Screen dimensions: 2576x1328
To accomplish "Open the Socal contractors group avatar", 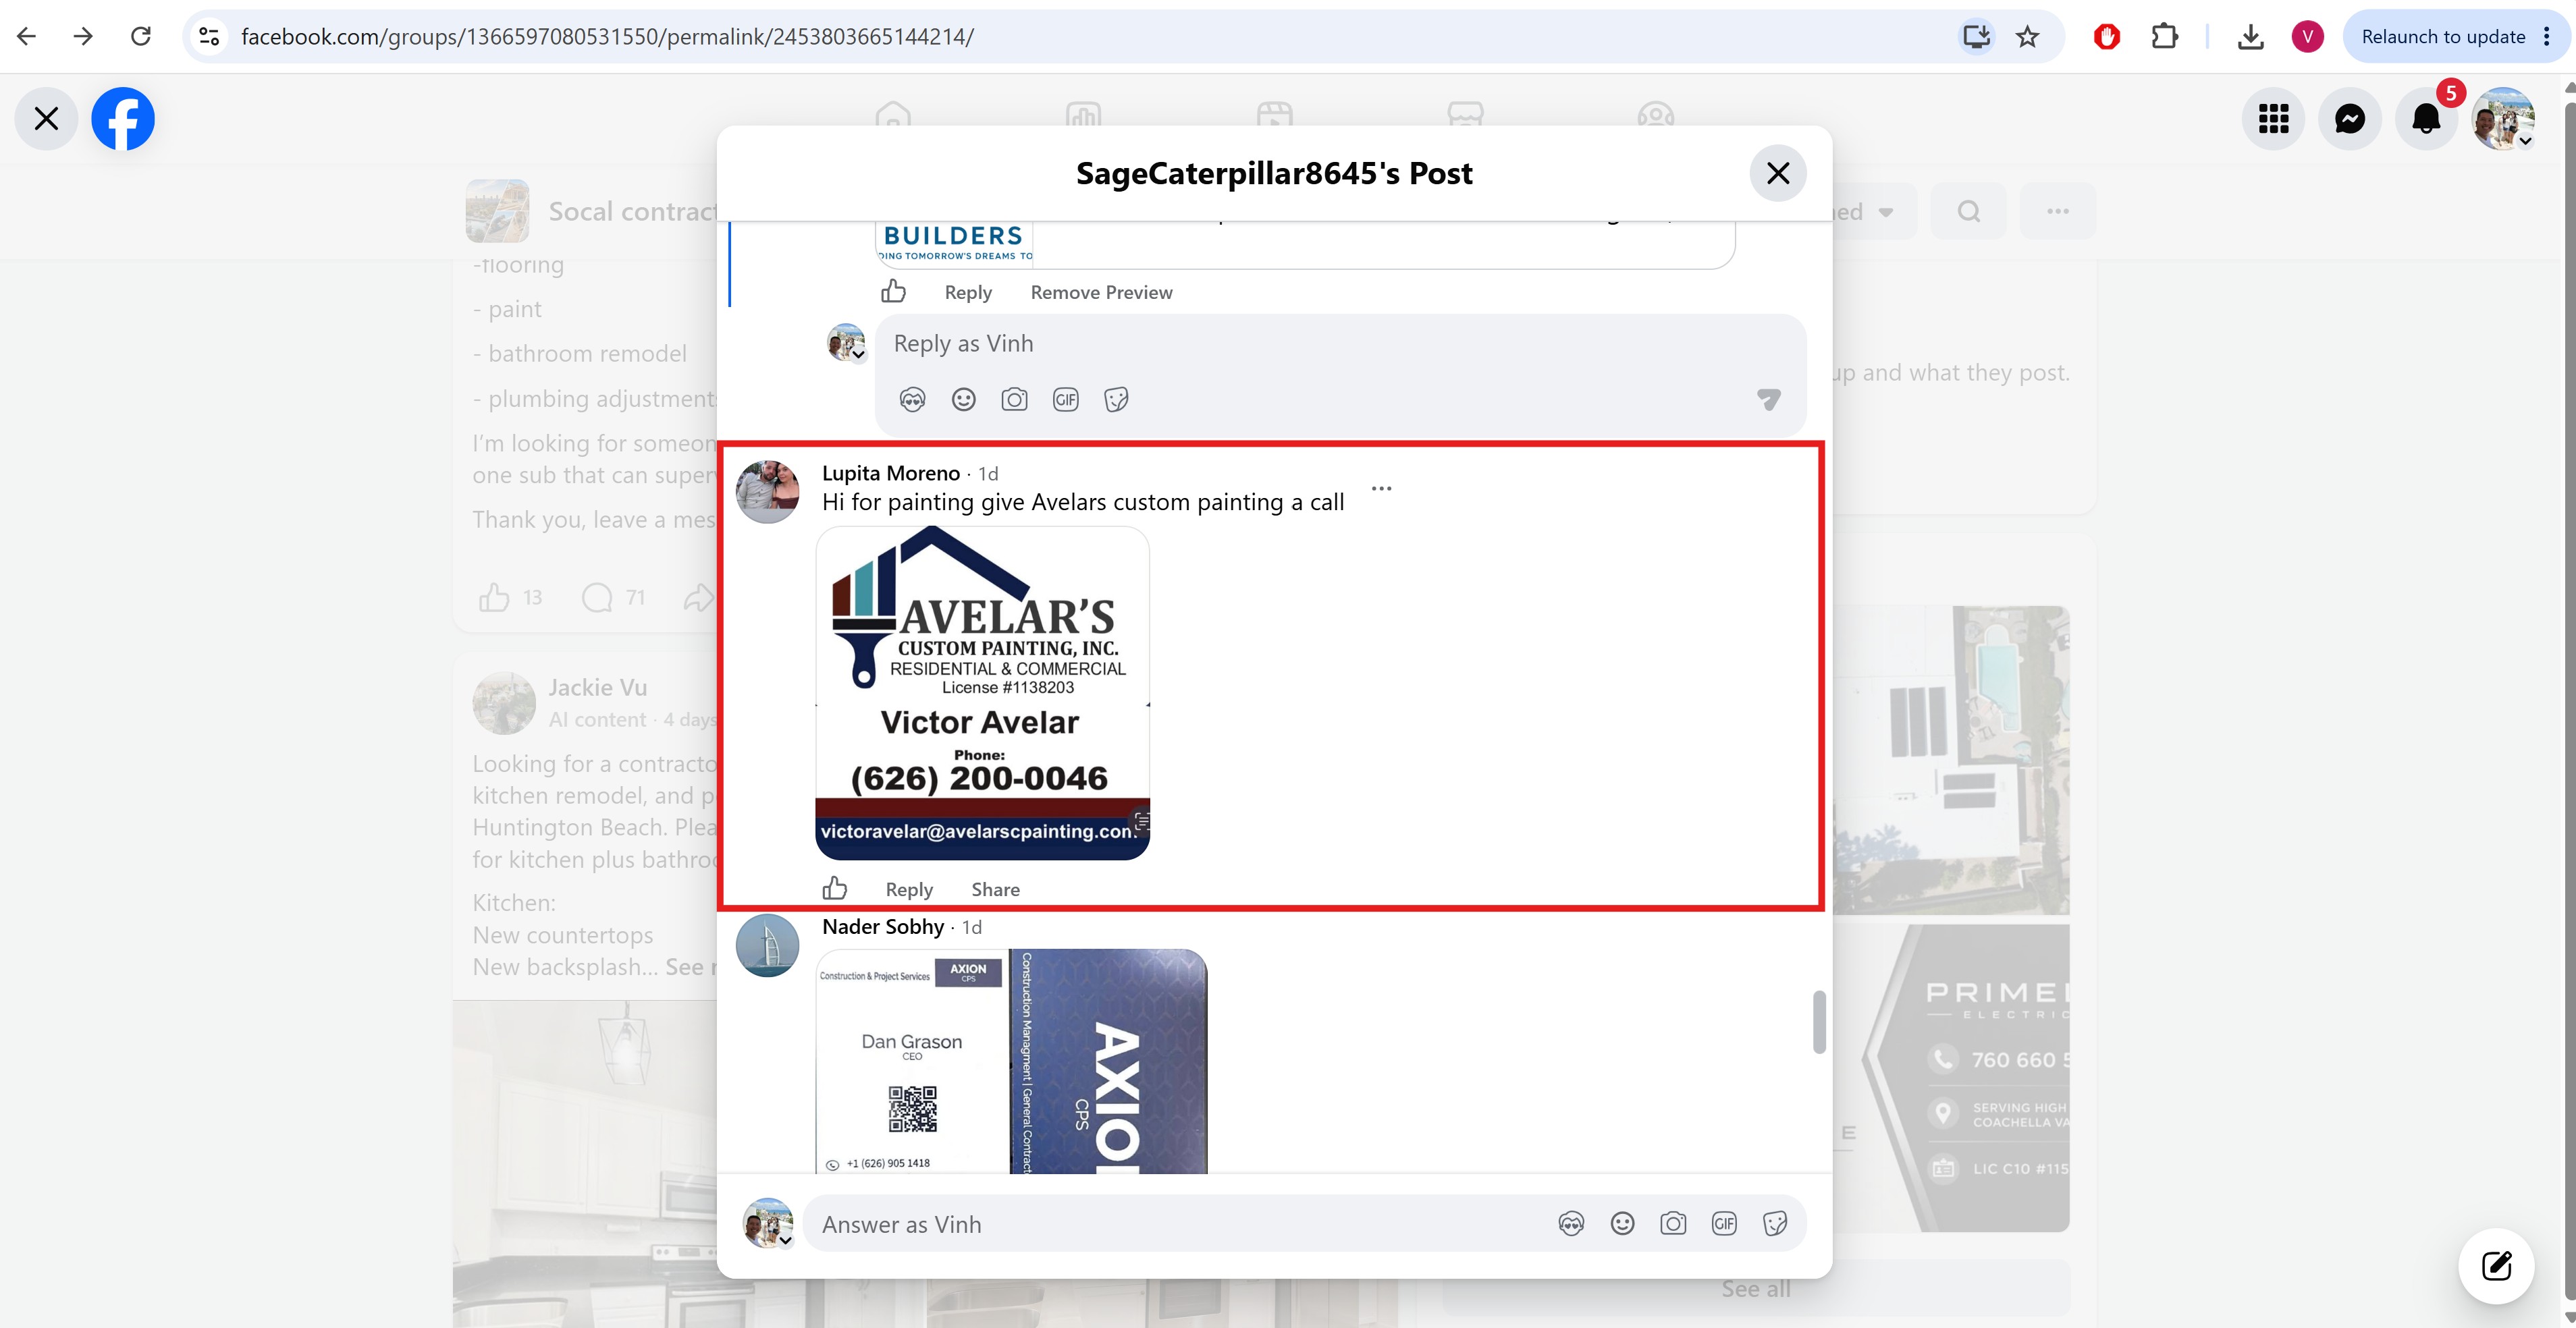I will (x=497, y=211).
